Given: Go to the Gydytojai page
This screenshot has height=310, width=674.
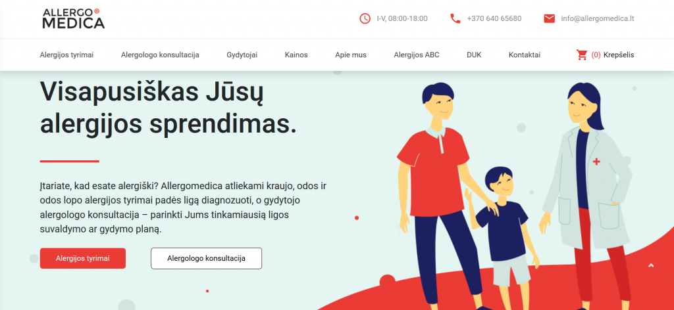Looking at the screenshot, I should [x=242, y=55].
